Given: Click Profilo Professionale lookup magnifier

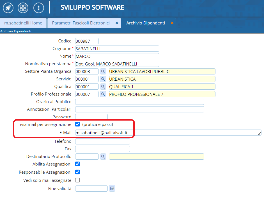Looking at the screenshot, I should (x=103, y=94).
